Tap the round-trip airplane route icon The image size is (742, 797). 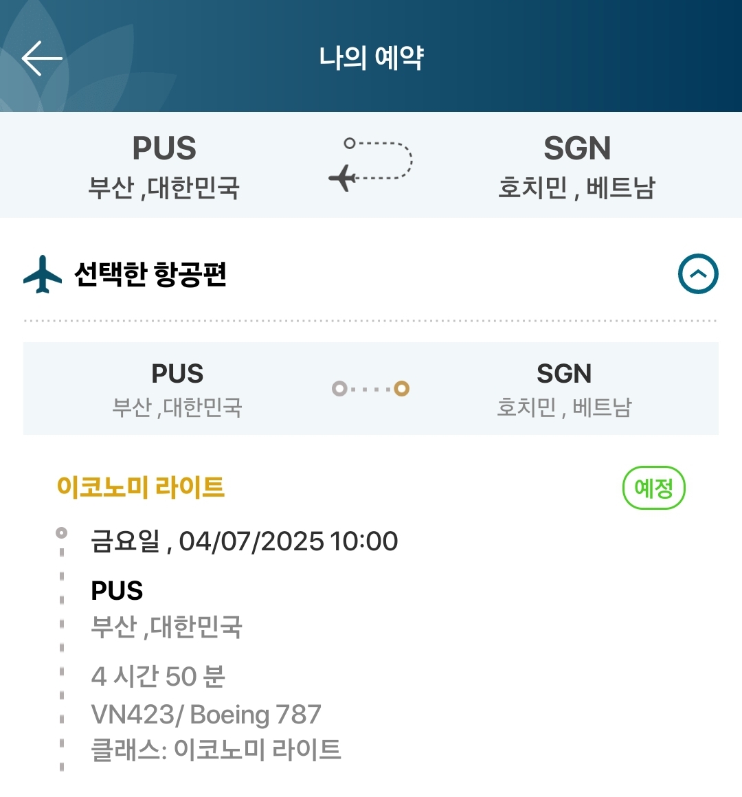tap(371, 164)
